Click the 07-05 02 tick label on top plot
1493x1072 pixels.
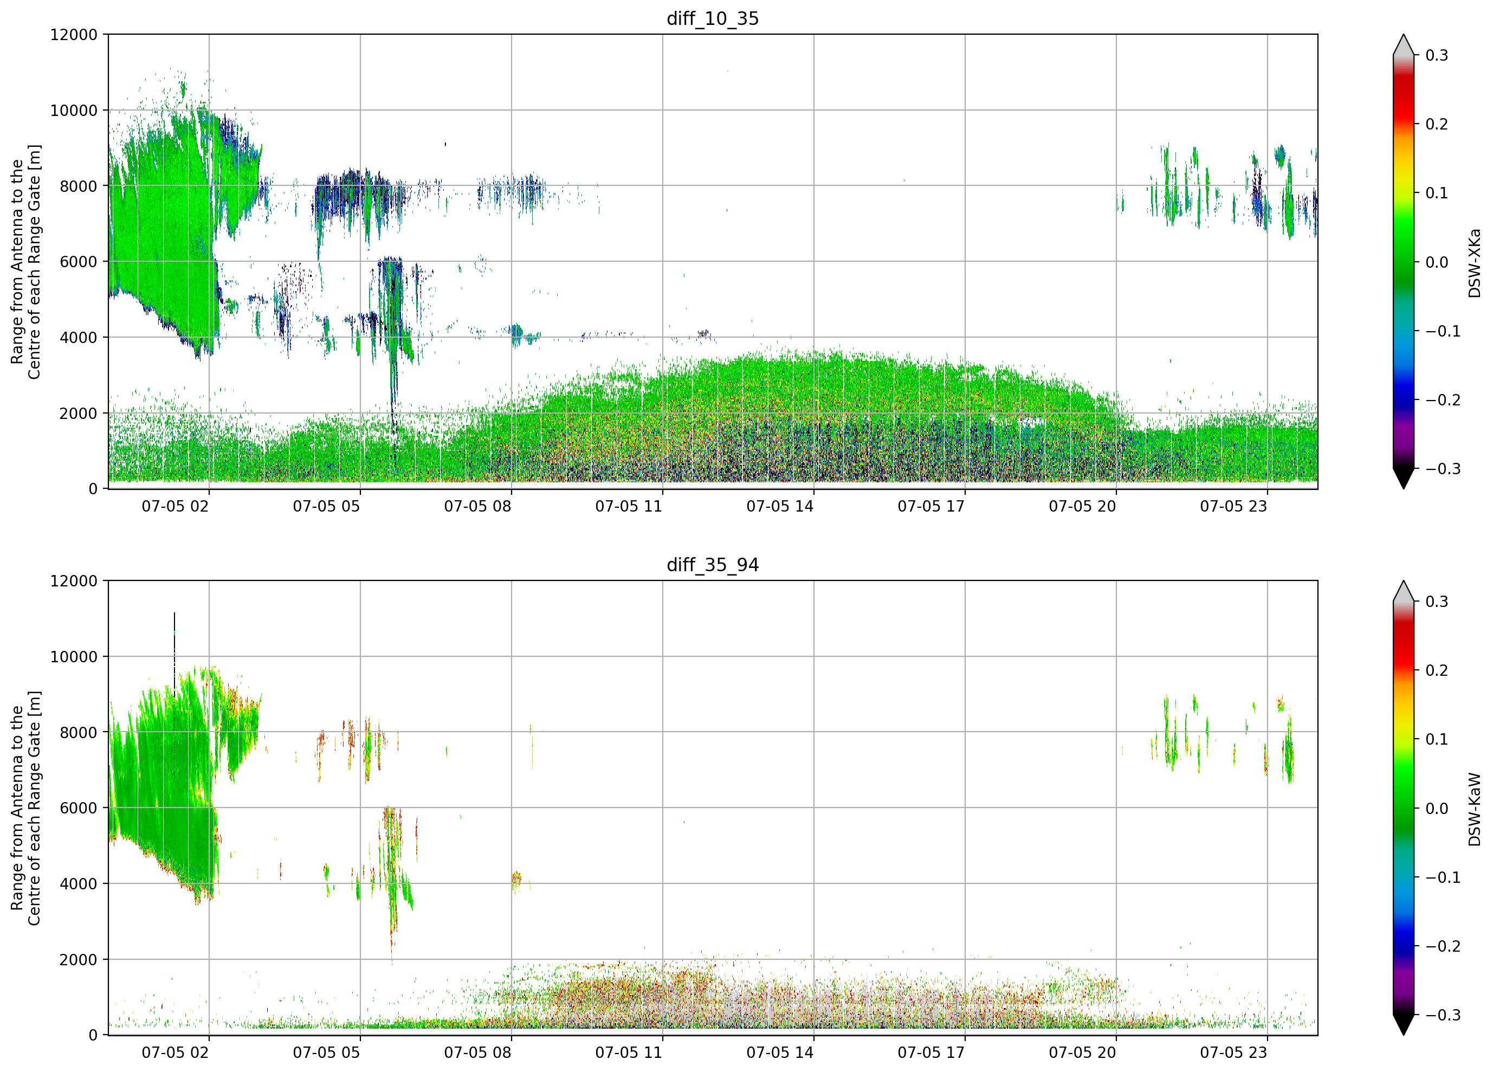pyautogui.click(x=175, y=506)
